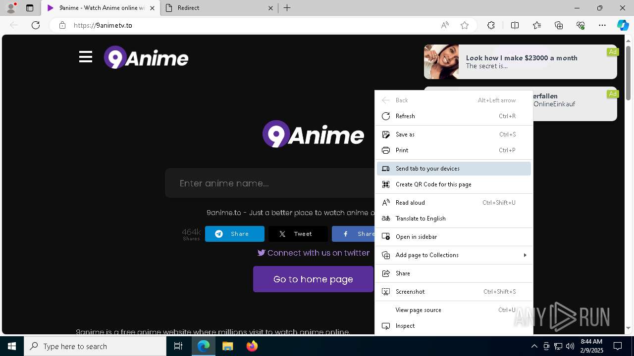Image resolution: width=634 pixels, height=356 pixels.
Task: Add page to favorites star icon
Action: coord(465,25)
